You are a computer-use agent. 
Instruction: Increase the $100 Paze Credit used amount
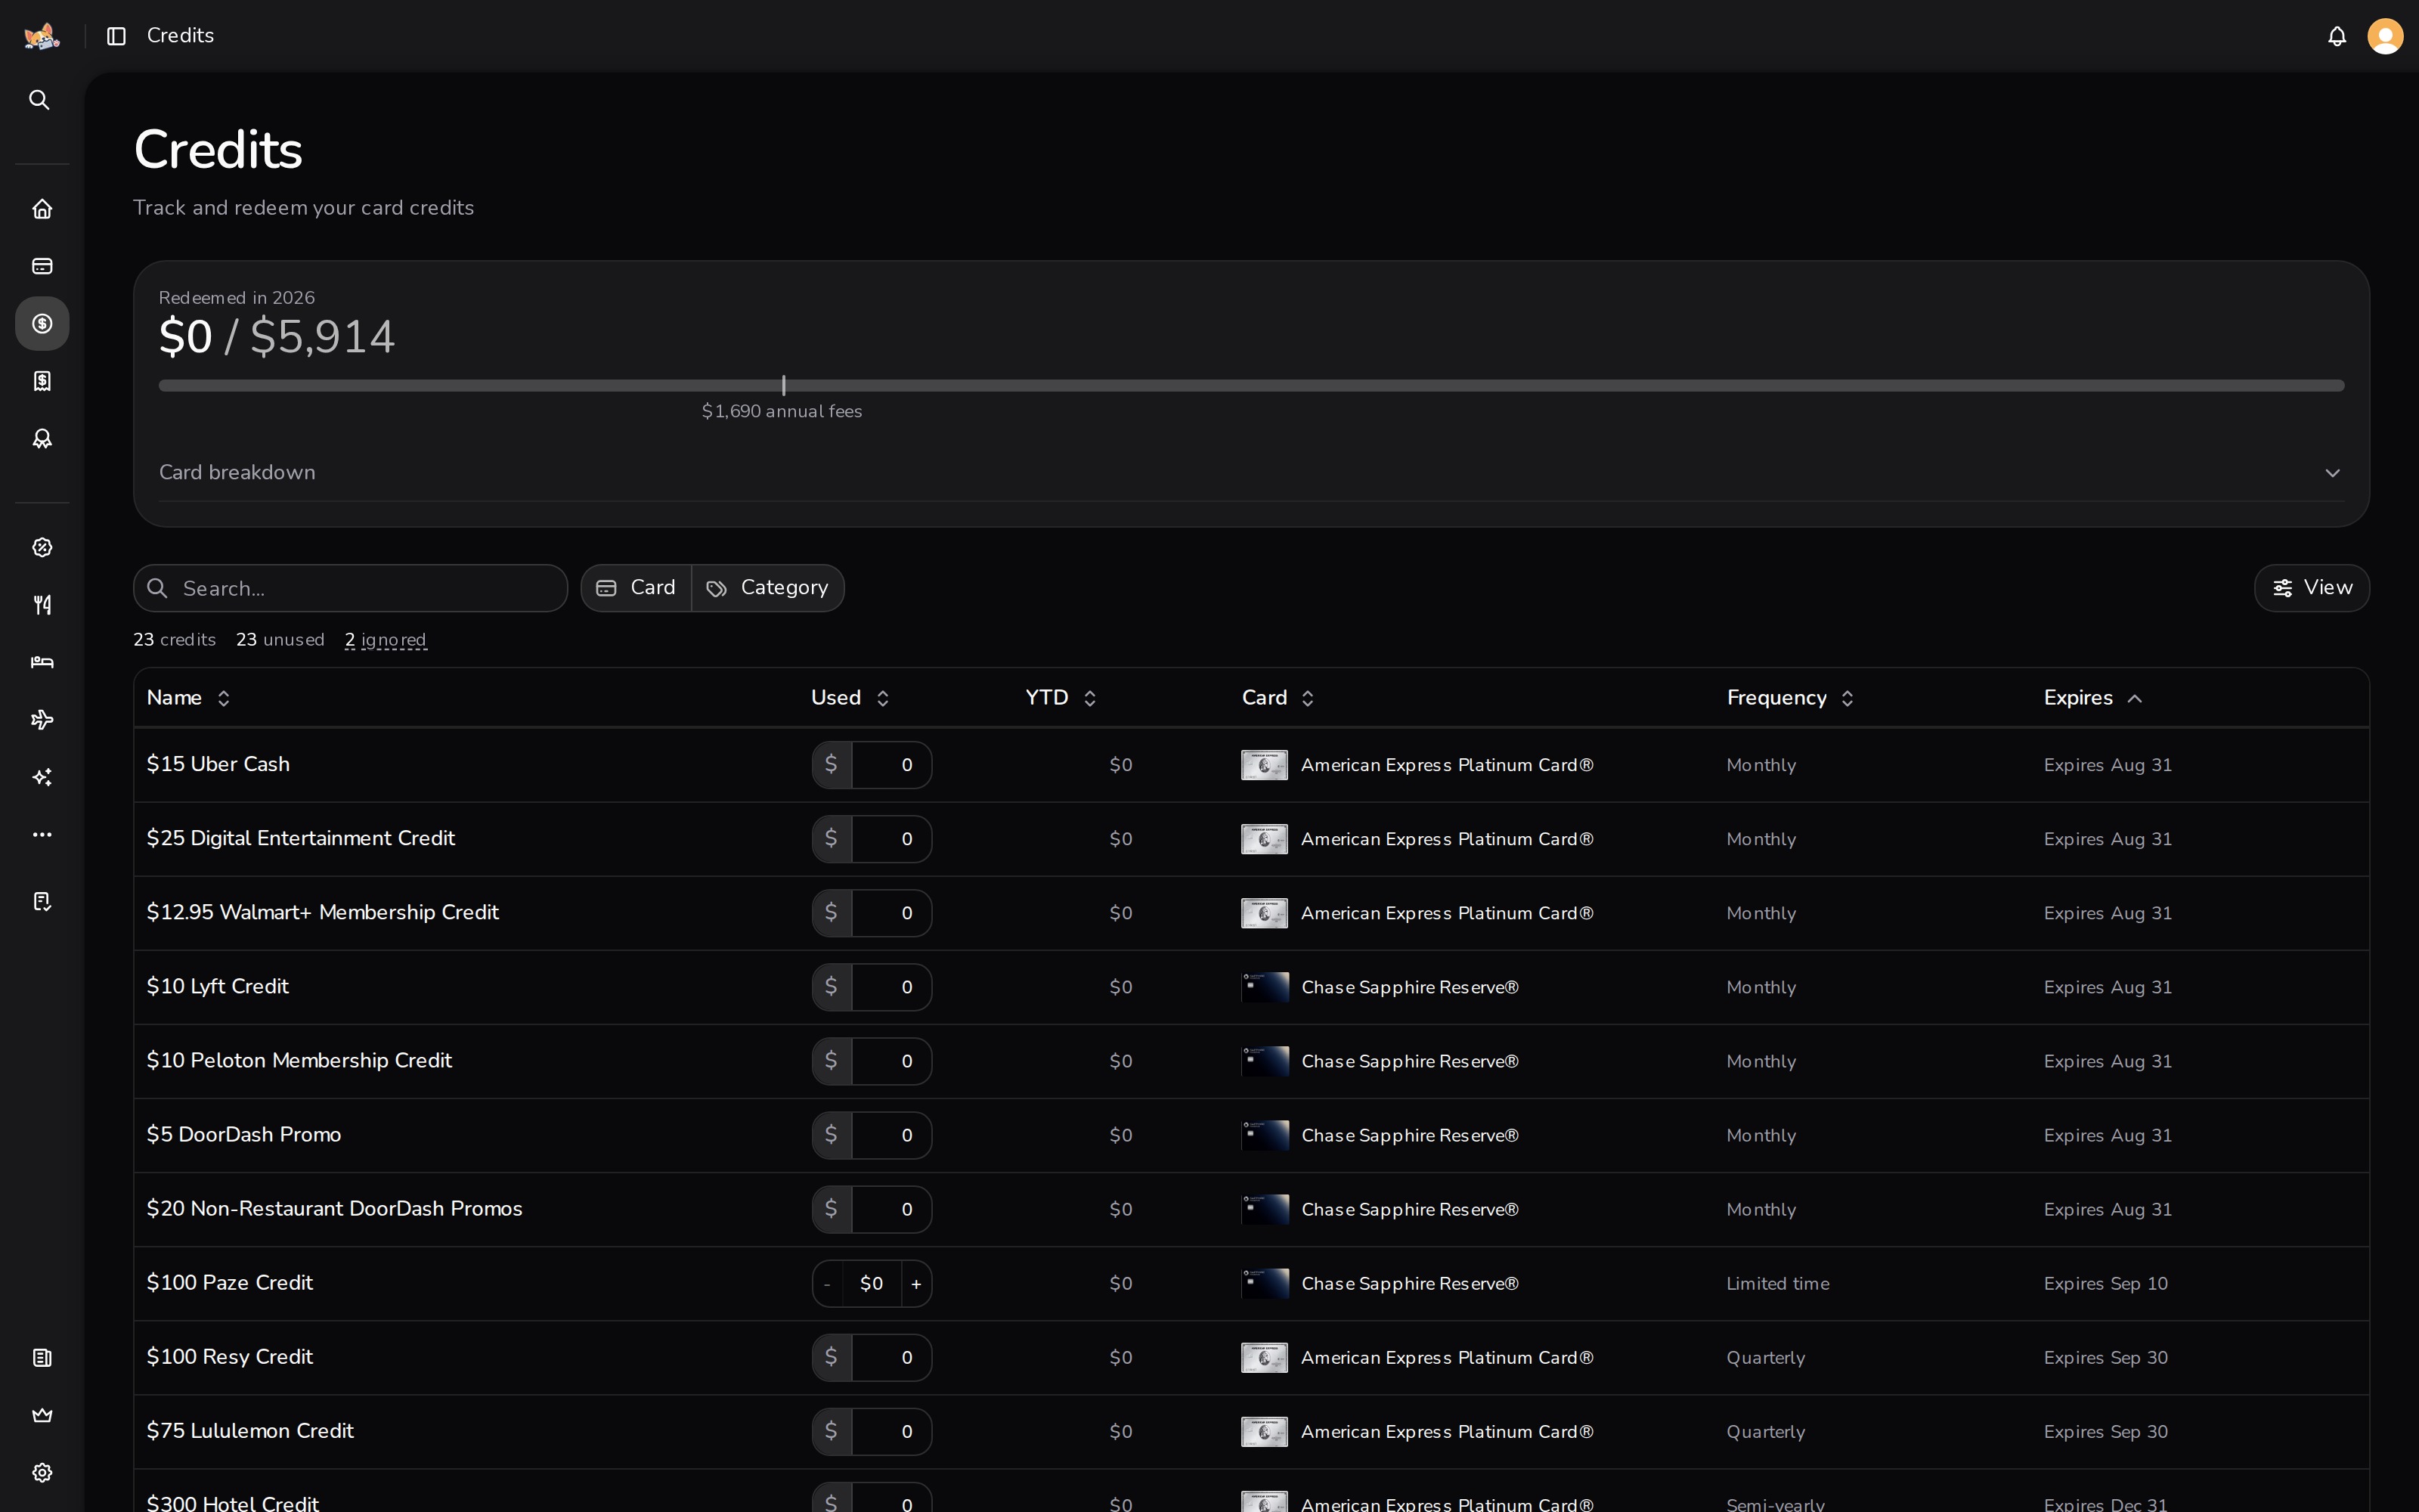[x=917, y=1284]
